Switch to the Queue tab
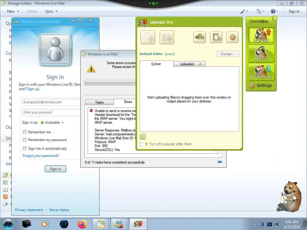The width and height of the screenshot is (307, 230). [x=156, y=64]
